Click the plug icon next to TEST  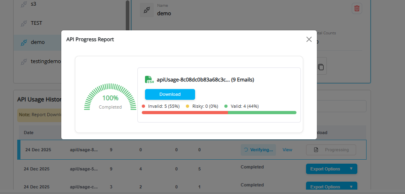point(24,24)
